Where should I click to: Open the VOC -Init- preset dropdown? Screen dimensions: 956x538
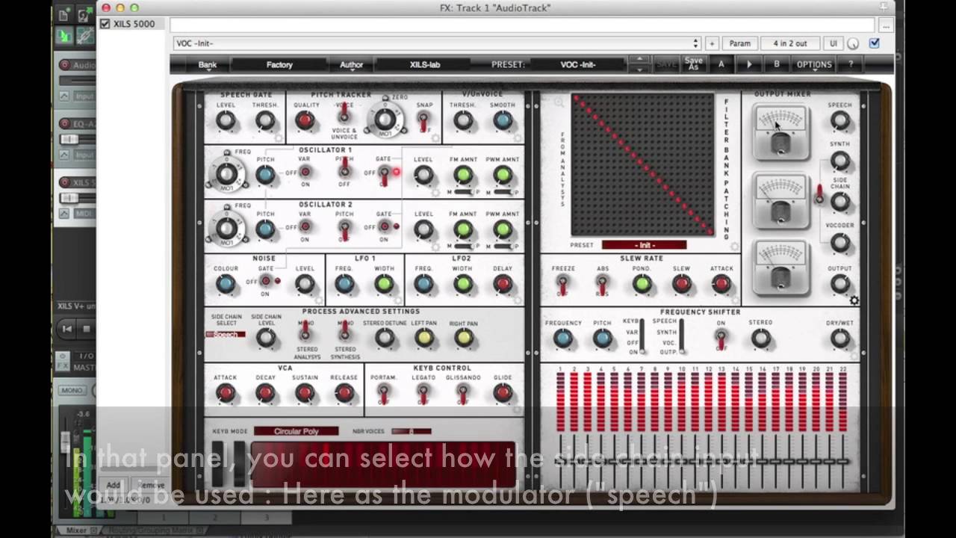point(437,43)
